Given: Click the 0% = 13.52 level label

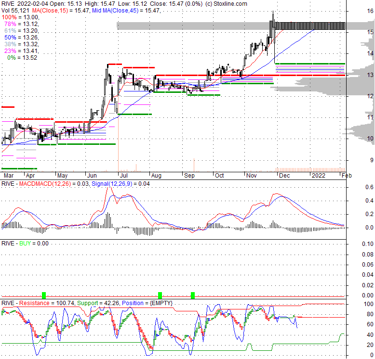Looking at the screenshot, I should (x=22, y=58).
